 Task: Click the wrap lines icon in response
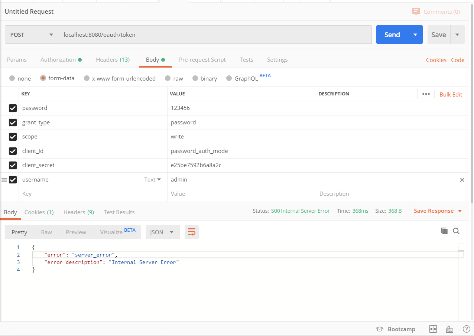click(x=192, y=232)
